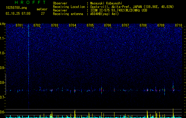
Task: Click the Observer label
Action: pyautogui.click(x=60, y=3)
